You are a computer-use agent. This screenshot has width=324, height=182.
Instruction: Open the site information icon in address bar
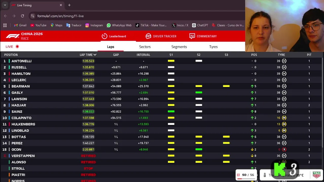(x=32, y=16)
